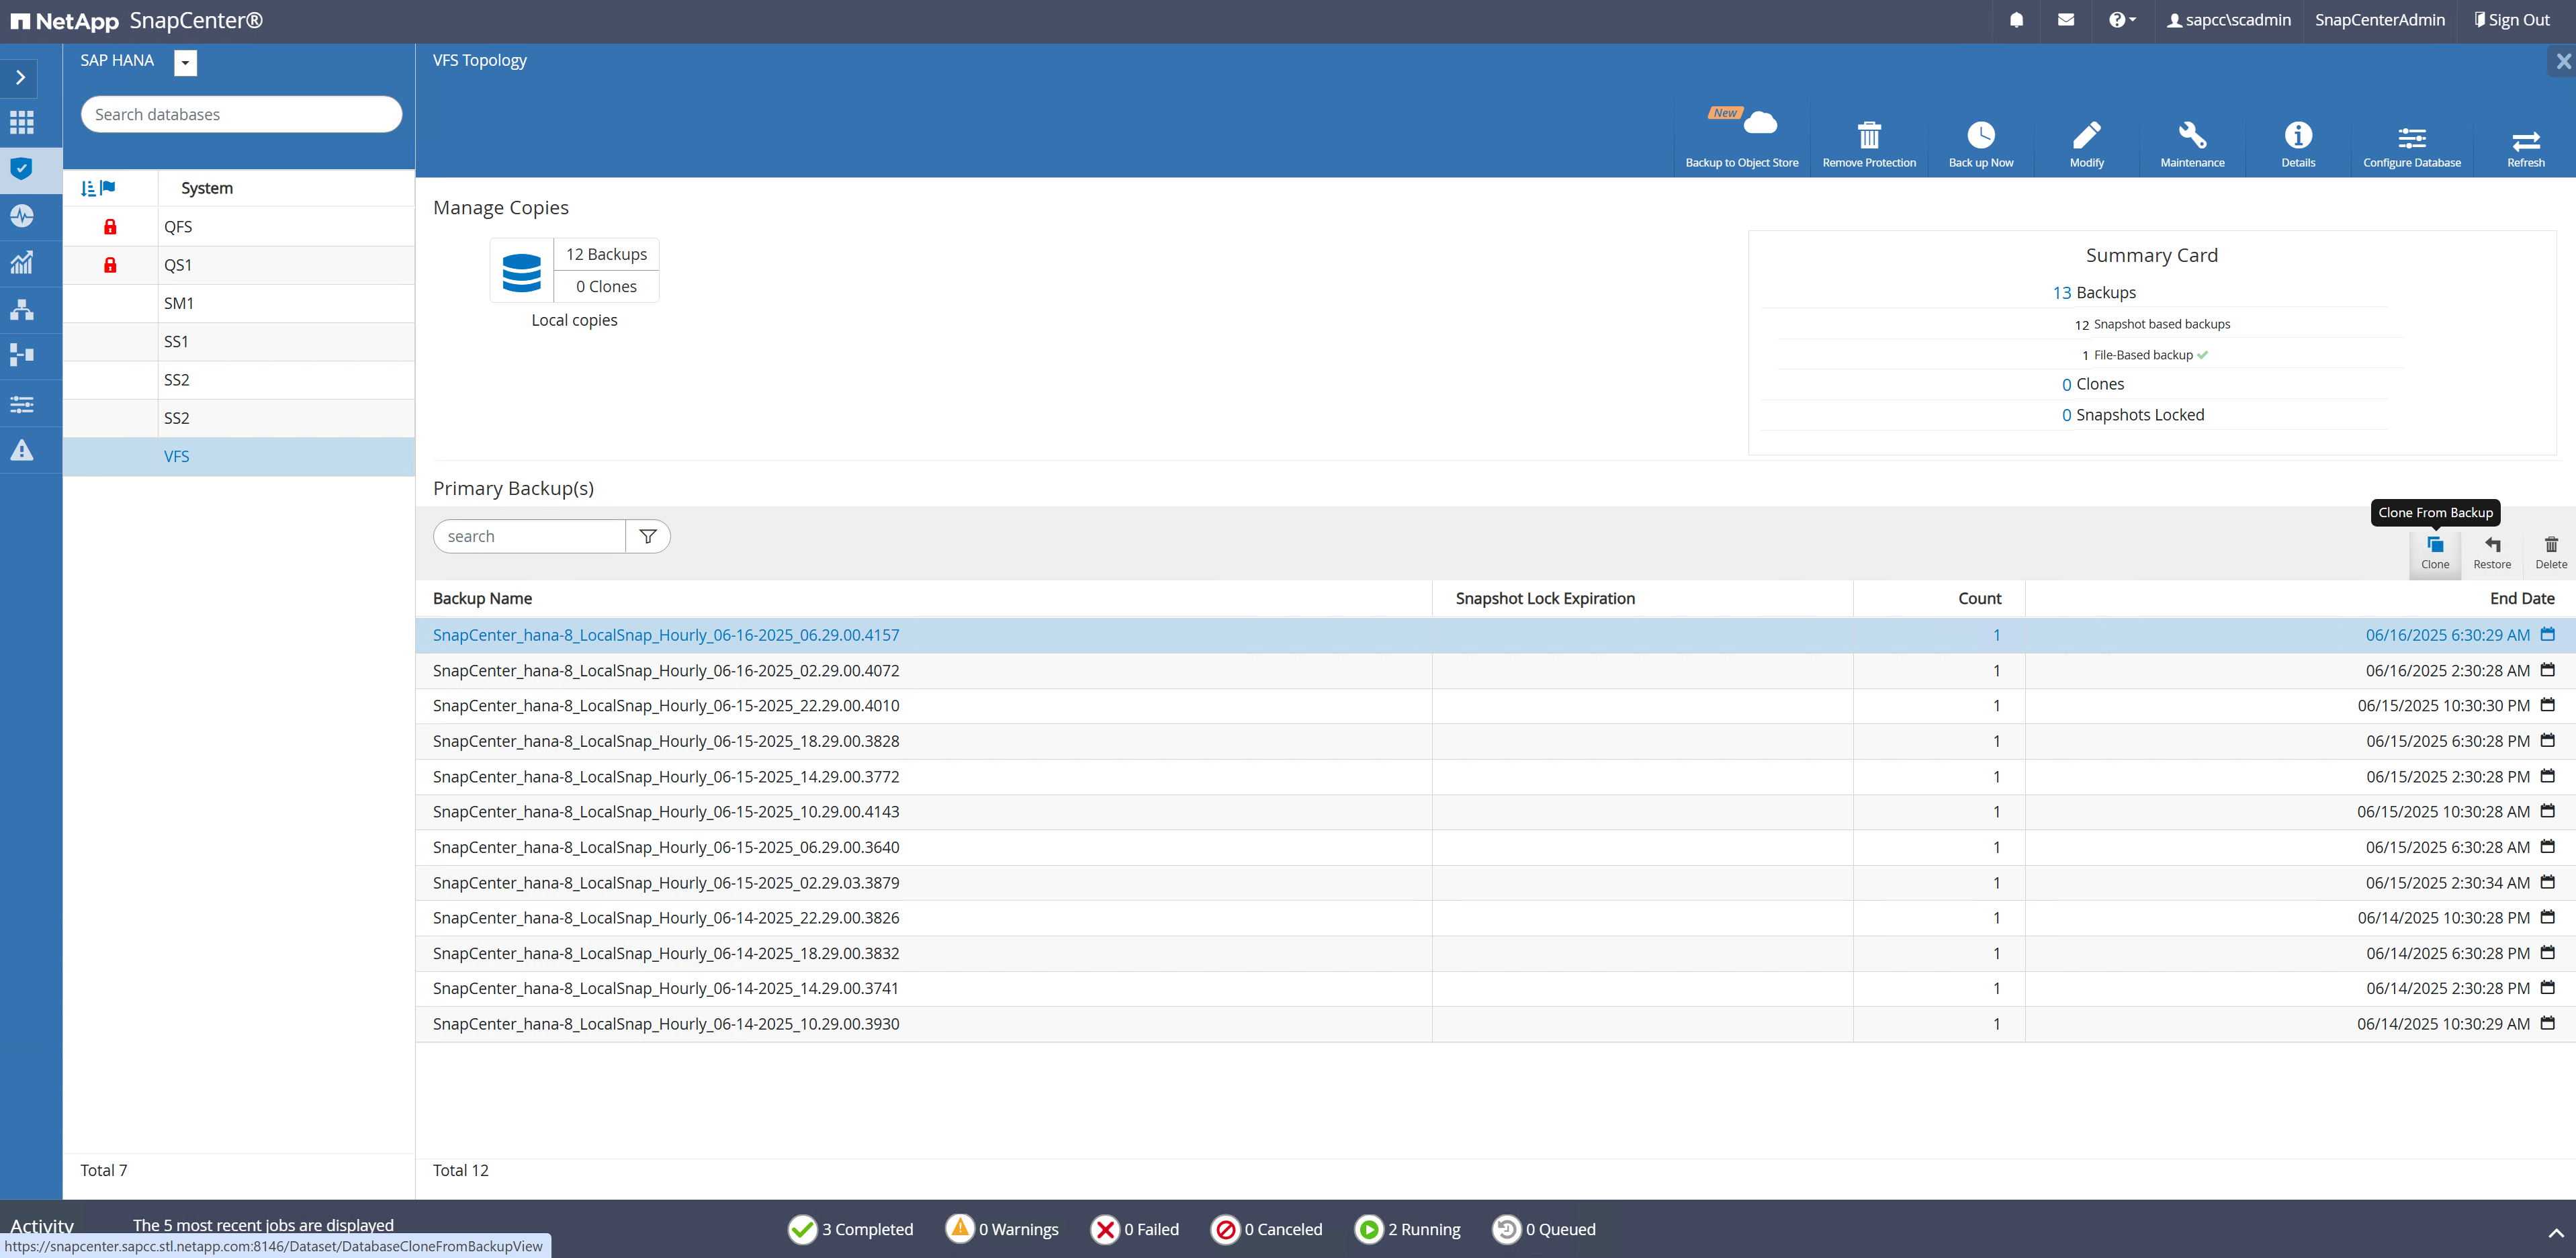This screenshot has height=1258, width=2576.
Task: Click the Sign Out link
Action: click(2511, 20)
